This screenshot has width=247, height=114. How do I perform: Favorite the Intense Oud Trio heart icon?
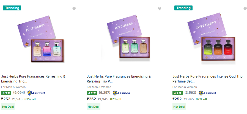[245, 9]
